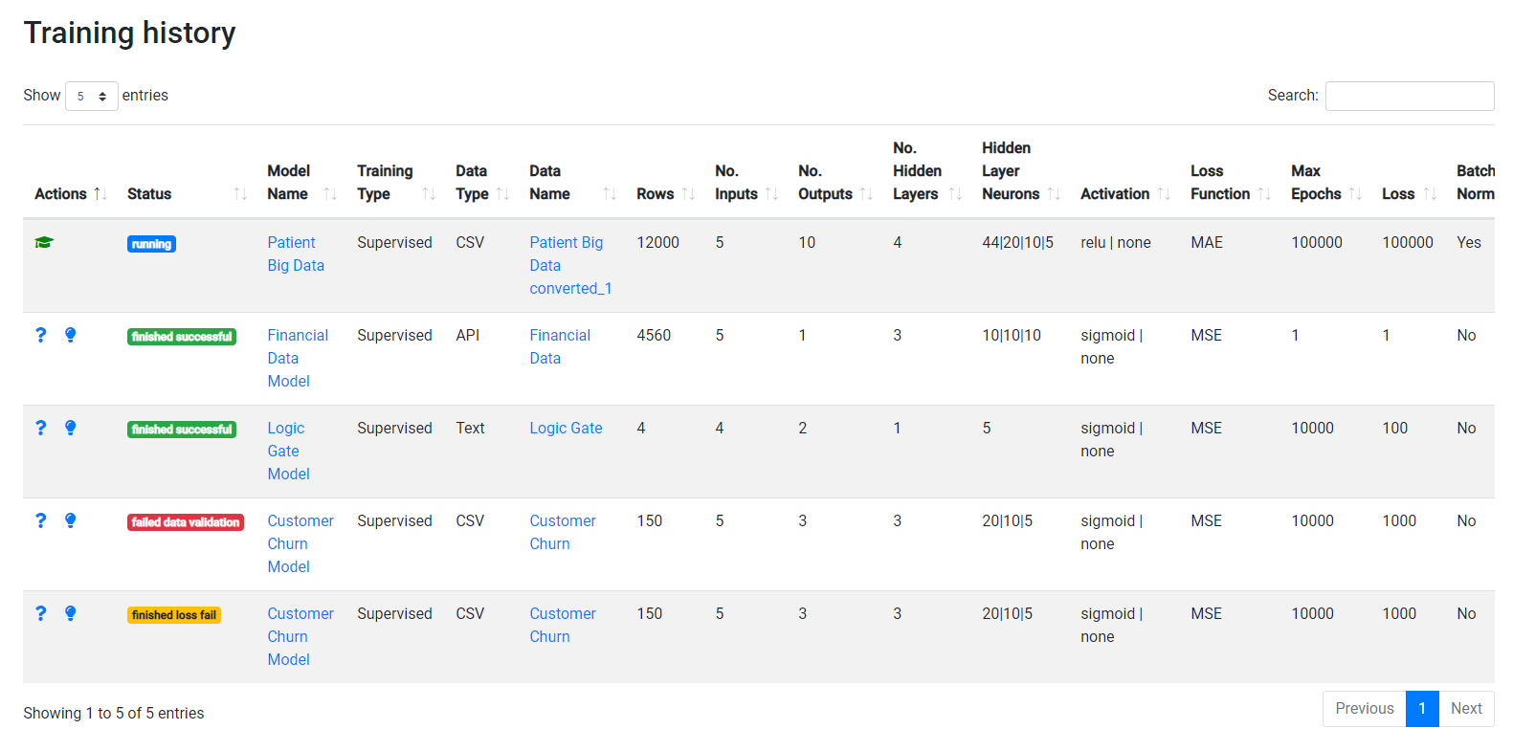Go to page 1 in pagination
Image resolution: width=1513 pixels, height=729 pixels.
point(1422,709)
